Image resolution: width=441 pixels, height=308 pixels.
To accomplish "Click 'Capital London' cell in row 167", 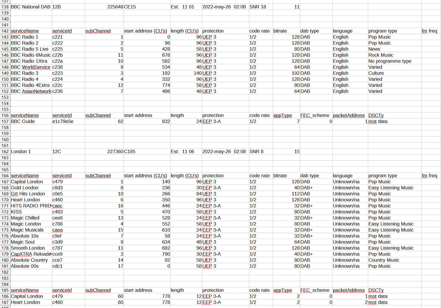I will coord(31,182).
